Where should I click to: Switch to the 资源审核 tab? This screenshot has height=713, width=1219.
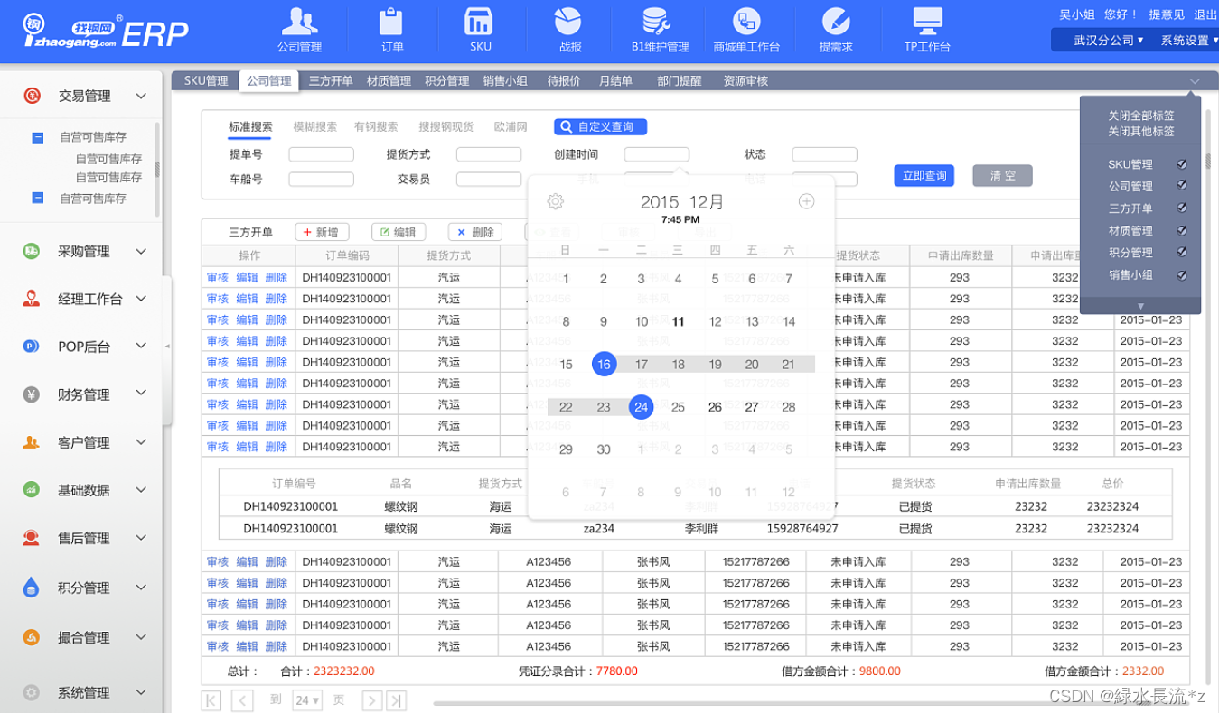click(x=745, y=81)
